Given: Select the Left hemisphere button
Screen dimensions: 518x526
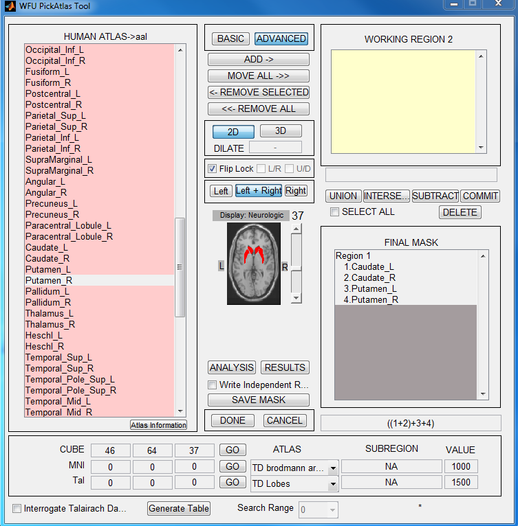Looking at the screenshot, I should click(x=221, y=191).
